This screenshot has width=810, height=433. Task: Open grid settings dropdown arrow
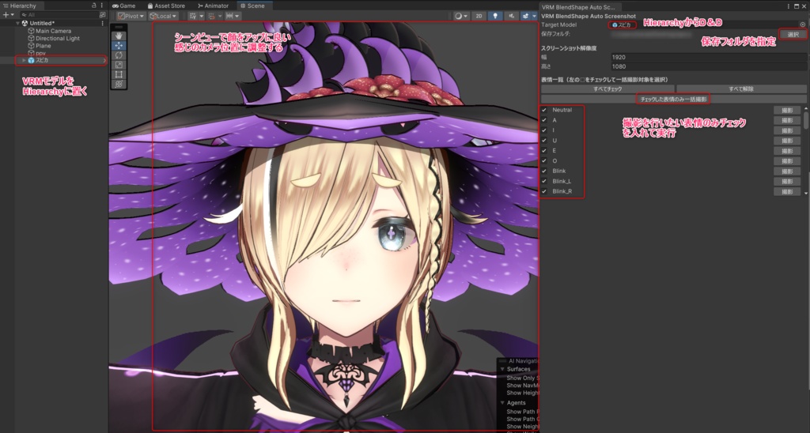pyautogui.click(x=200, y=16)
